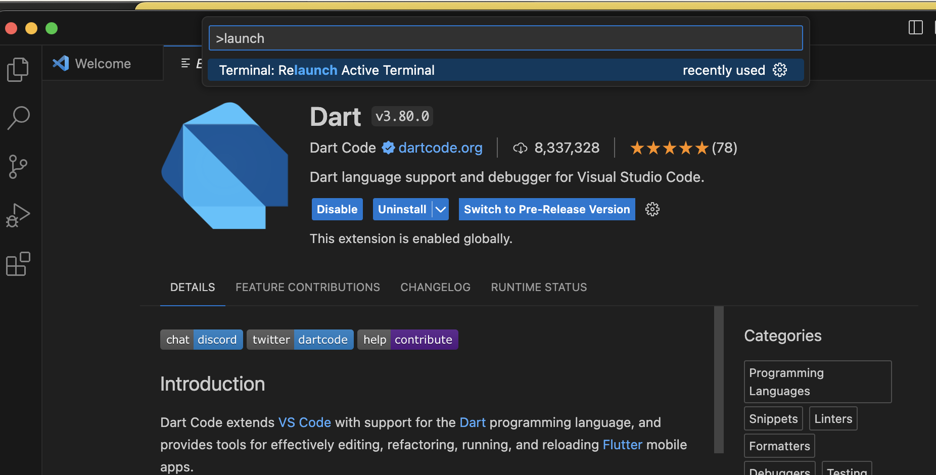936x475 pixels.
Task: Click the Dart extension logo
Action: [x=225, y=166]
